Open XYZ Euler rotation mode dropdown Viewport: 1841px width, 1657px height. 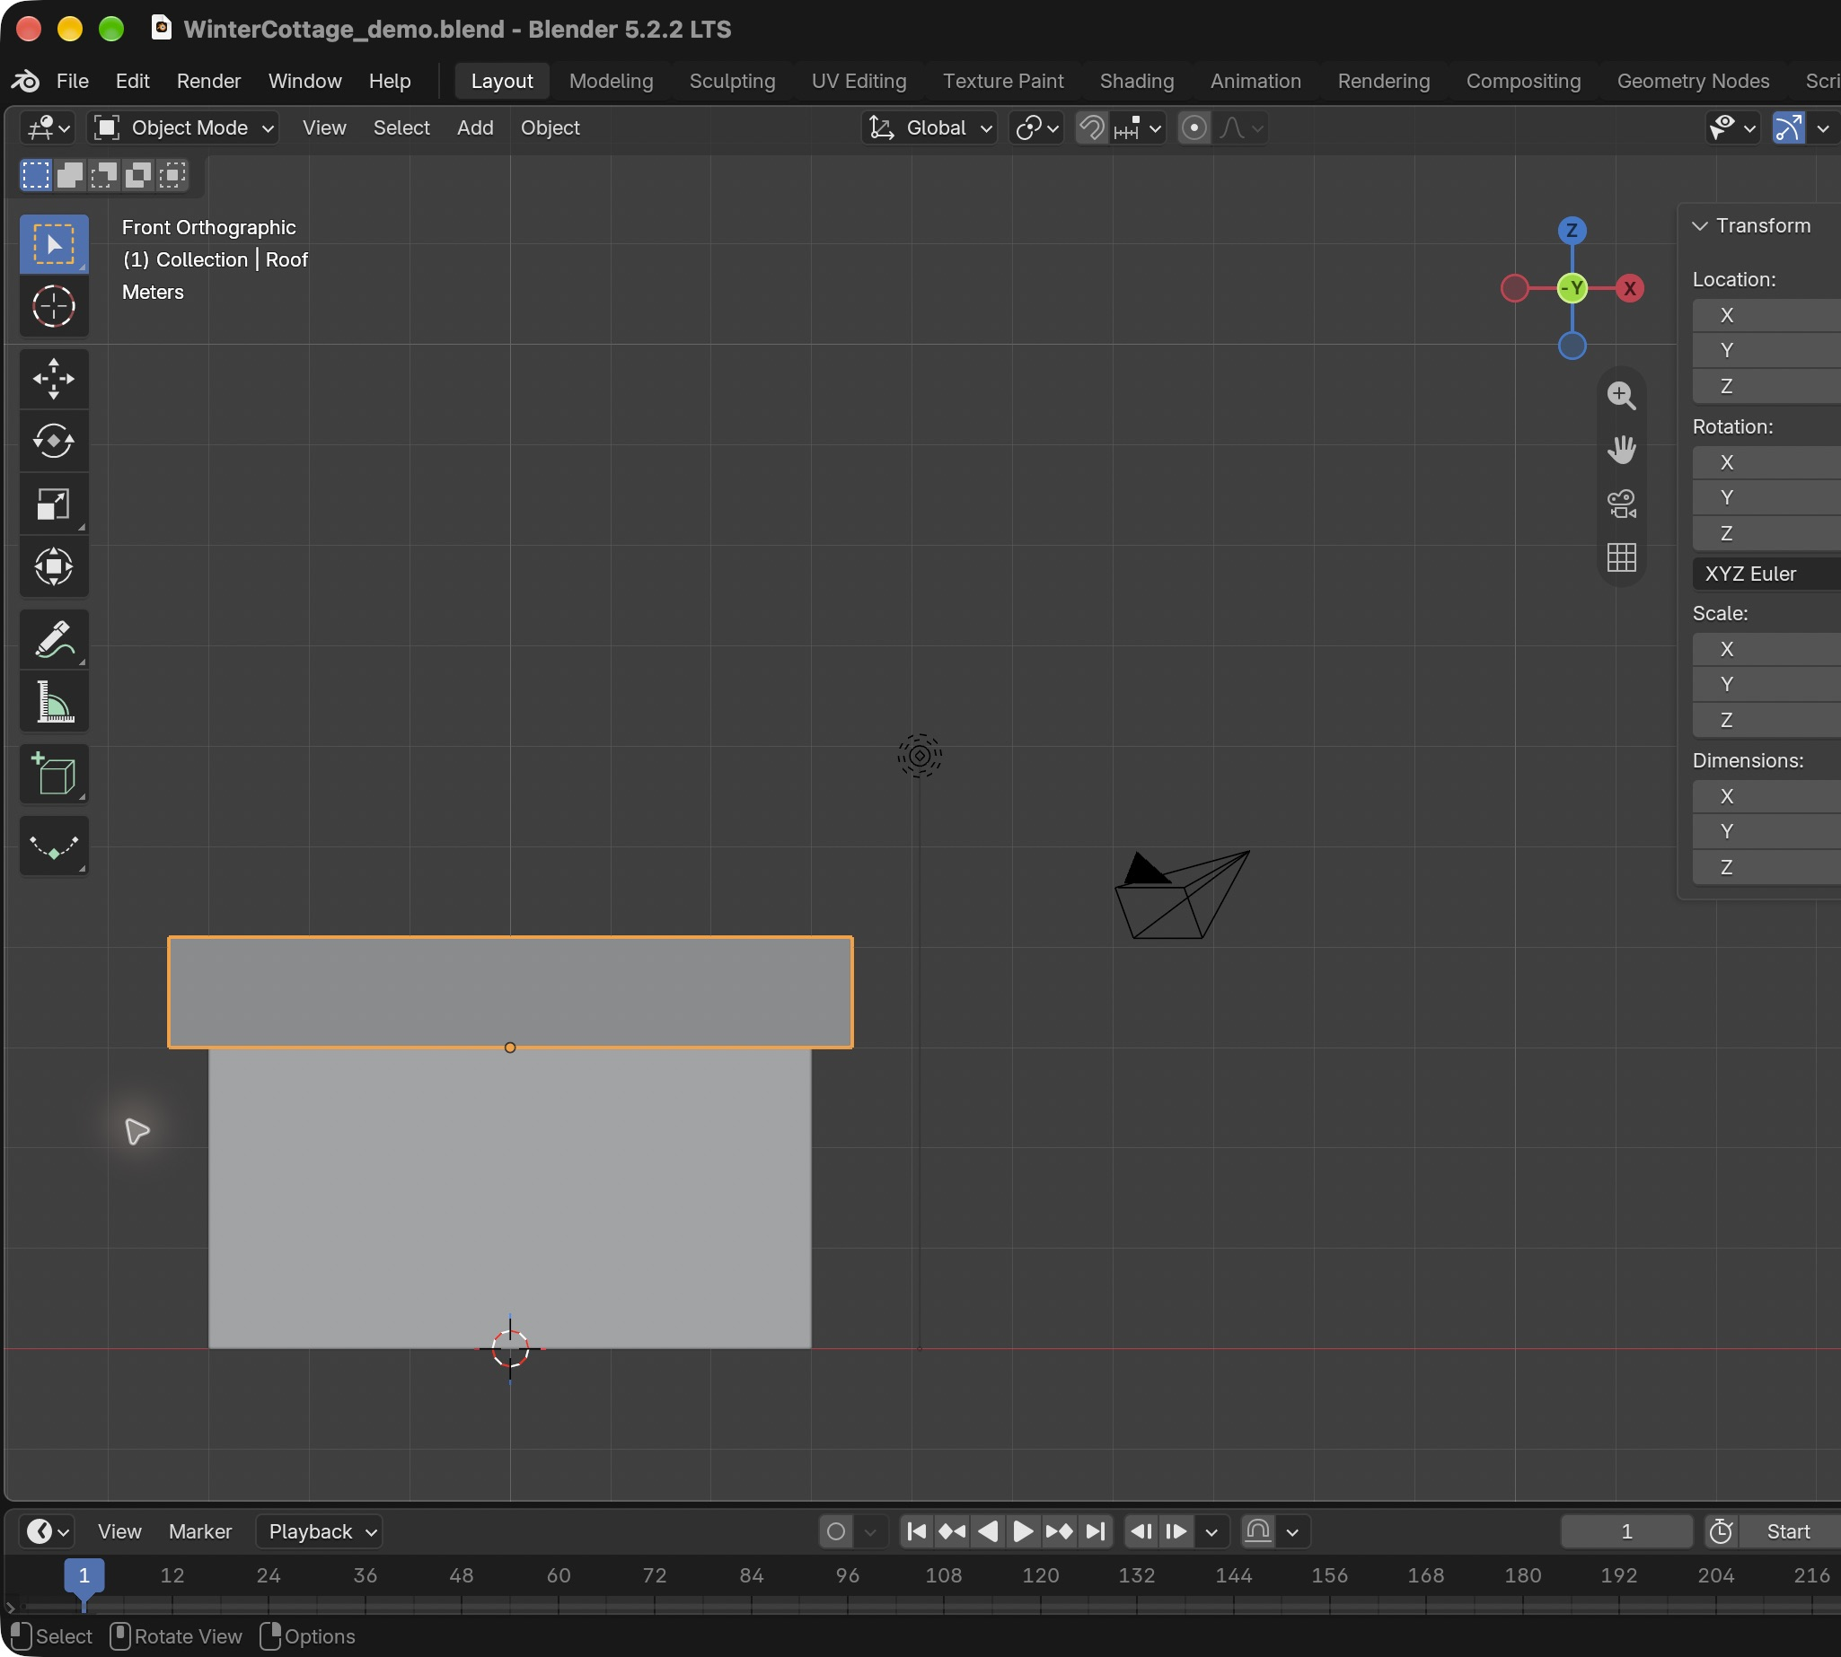pyautogui.click(x=1766, y=574)
